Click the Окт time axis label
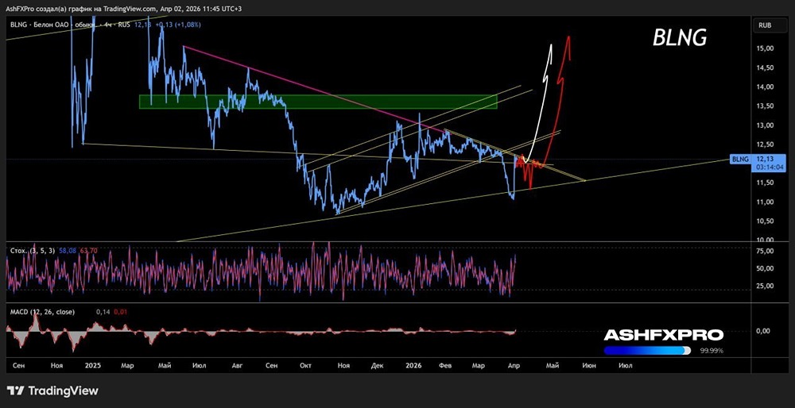This screenshot has height=408, width=795. tap(306, 365)
